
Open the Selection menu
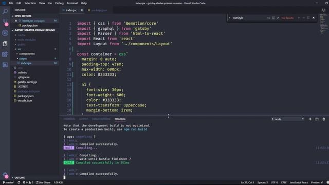point(30,3)
